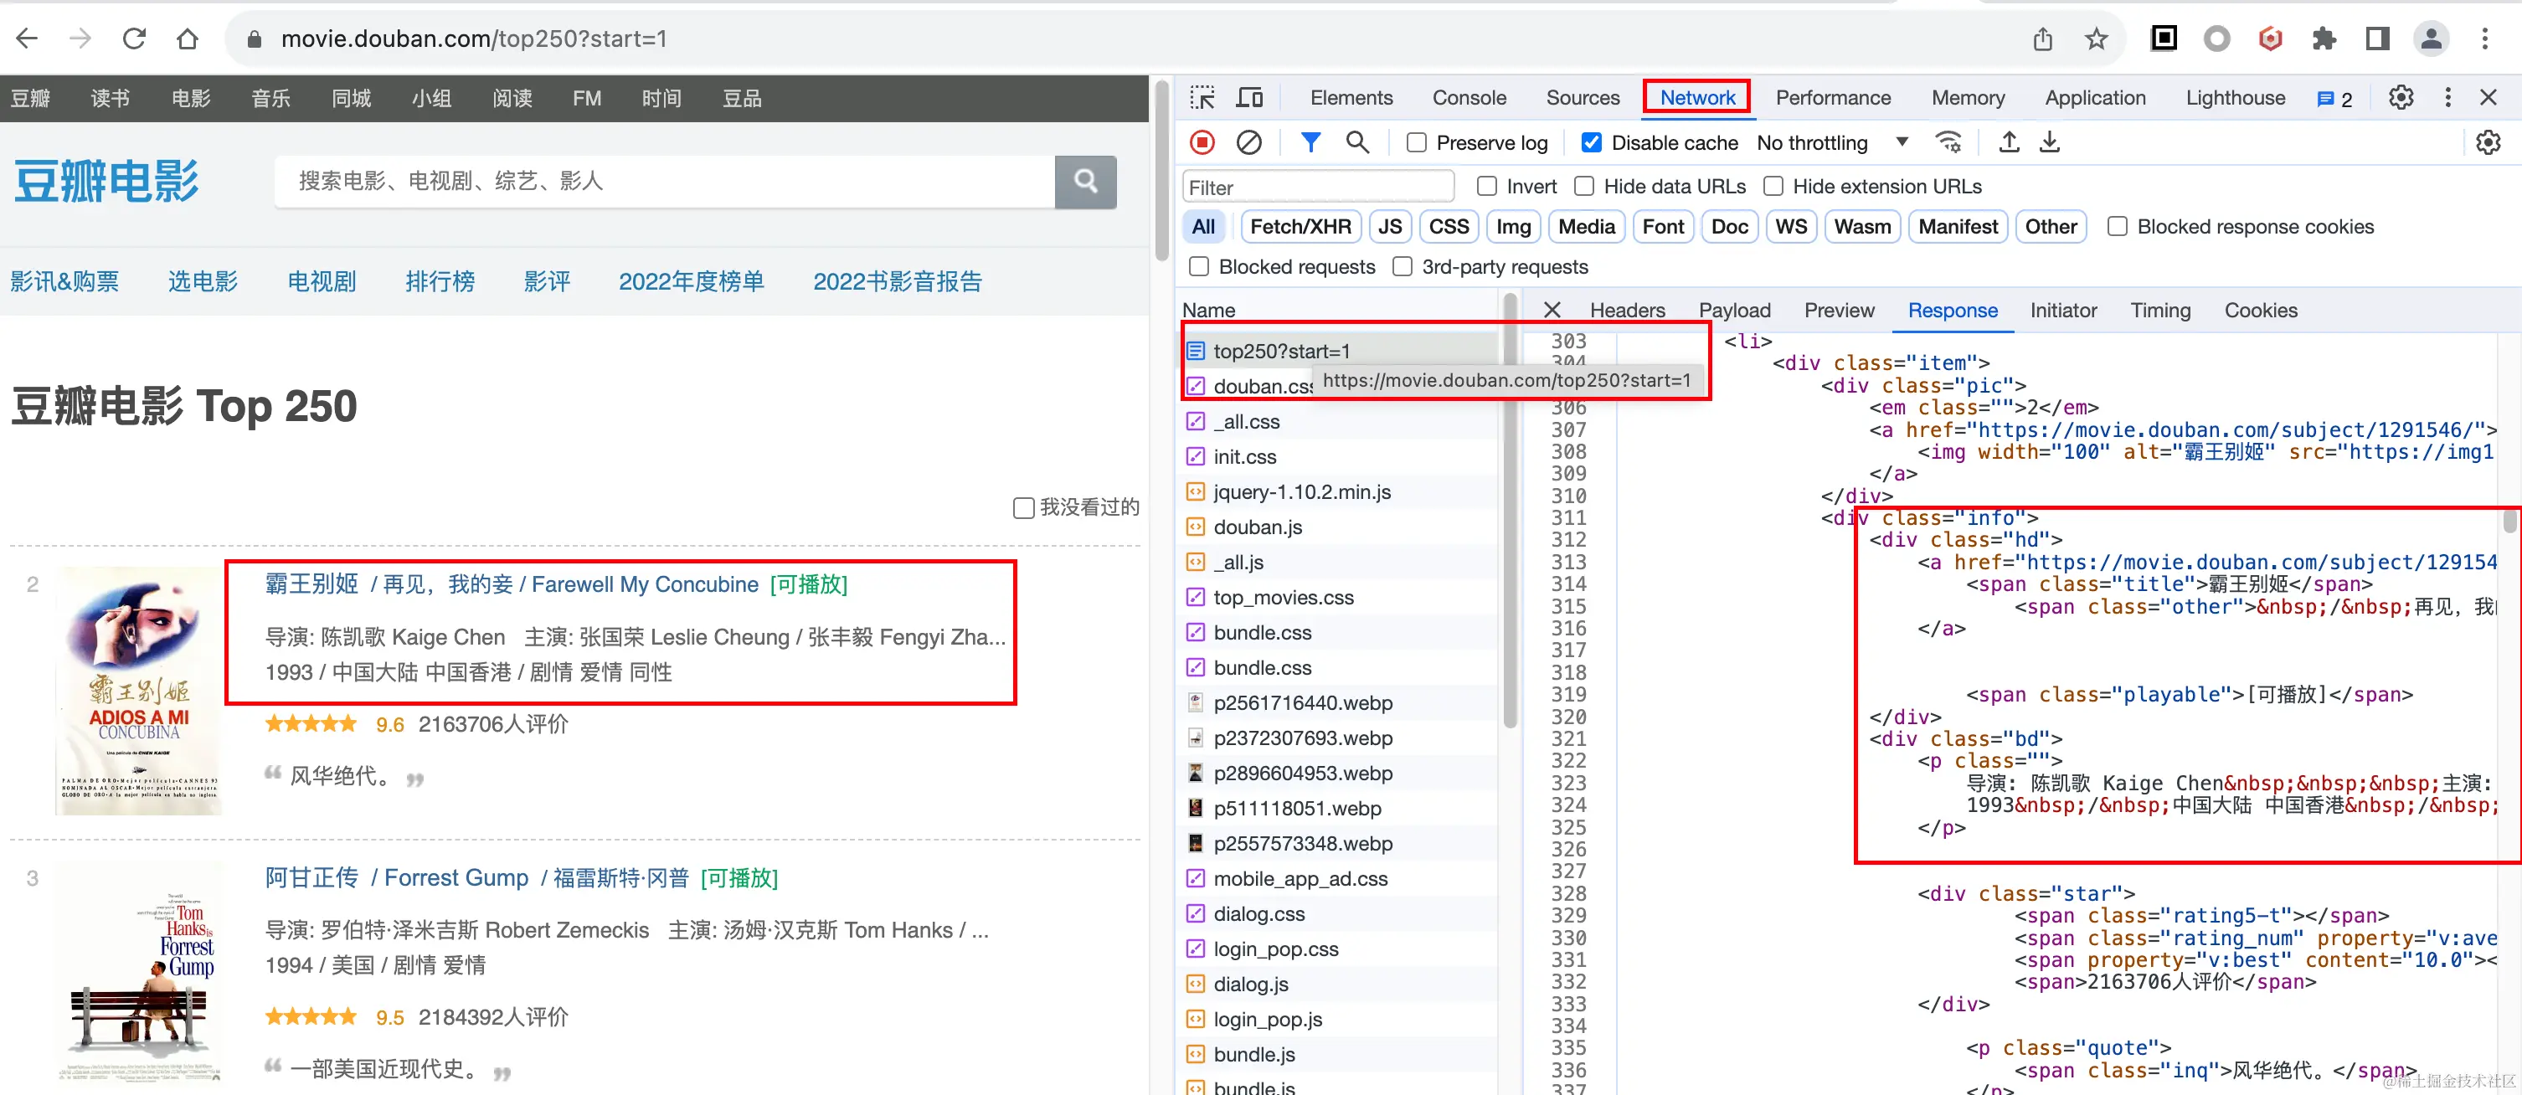Image resolution: width=2522 pixels, height=1095 pixels.
Task: Select the All request type filter
Action: coord(1203,227)
